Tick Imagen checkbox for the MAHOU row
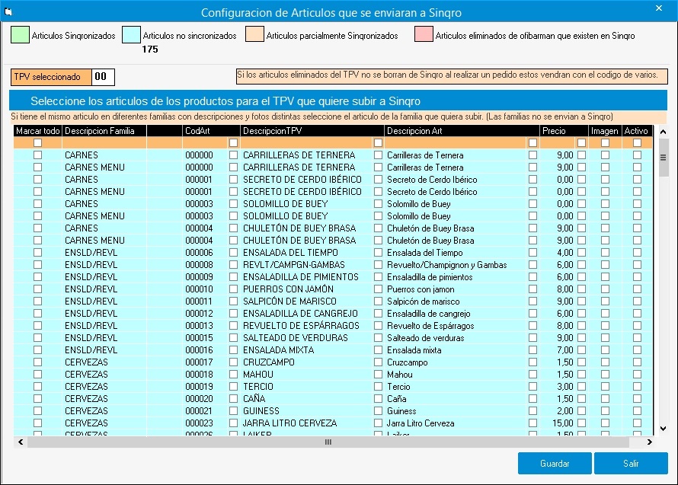This screenshot has width=678, height=485. (x=605, y=375)
